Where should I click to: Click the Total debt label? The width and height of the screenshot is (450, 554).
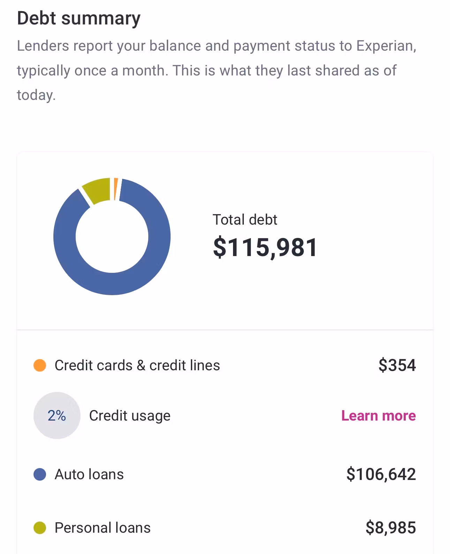point(245,220)
